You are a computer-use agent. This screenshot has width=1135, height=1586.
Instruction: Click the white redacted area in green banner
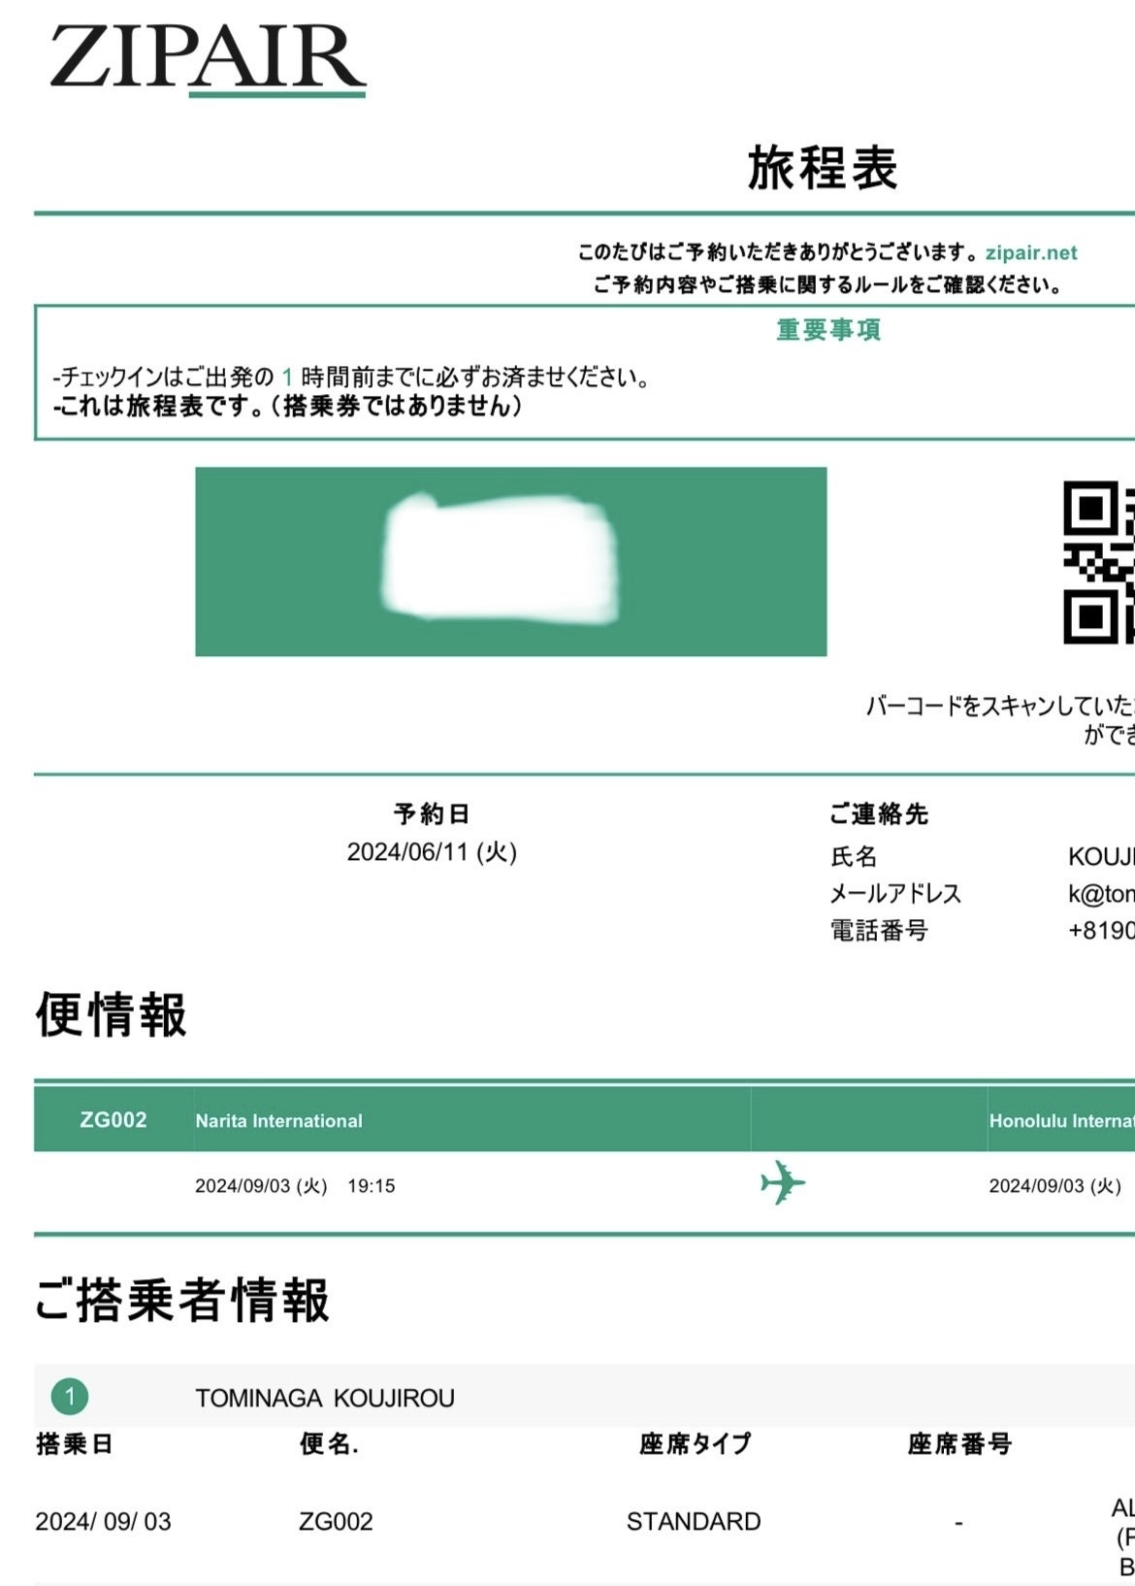pos(501,559)
